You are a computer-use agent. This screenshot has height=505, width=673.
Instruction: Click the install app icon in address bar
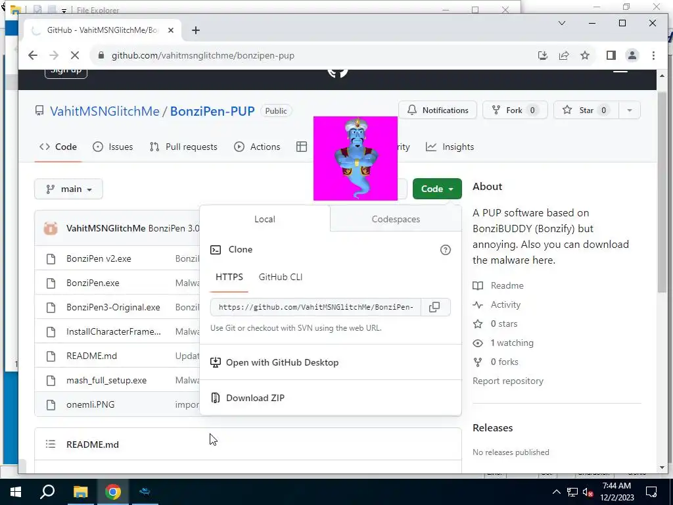pyautogui.click(x=542, y=55)
